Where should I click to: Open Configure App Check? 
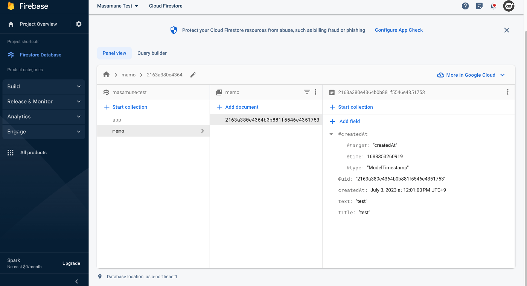coord(399,30)
